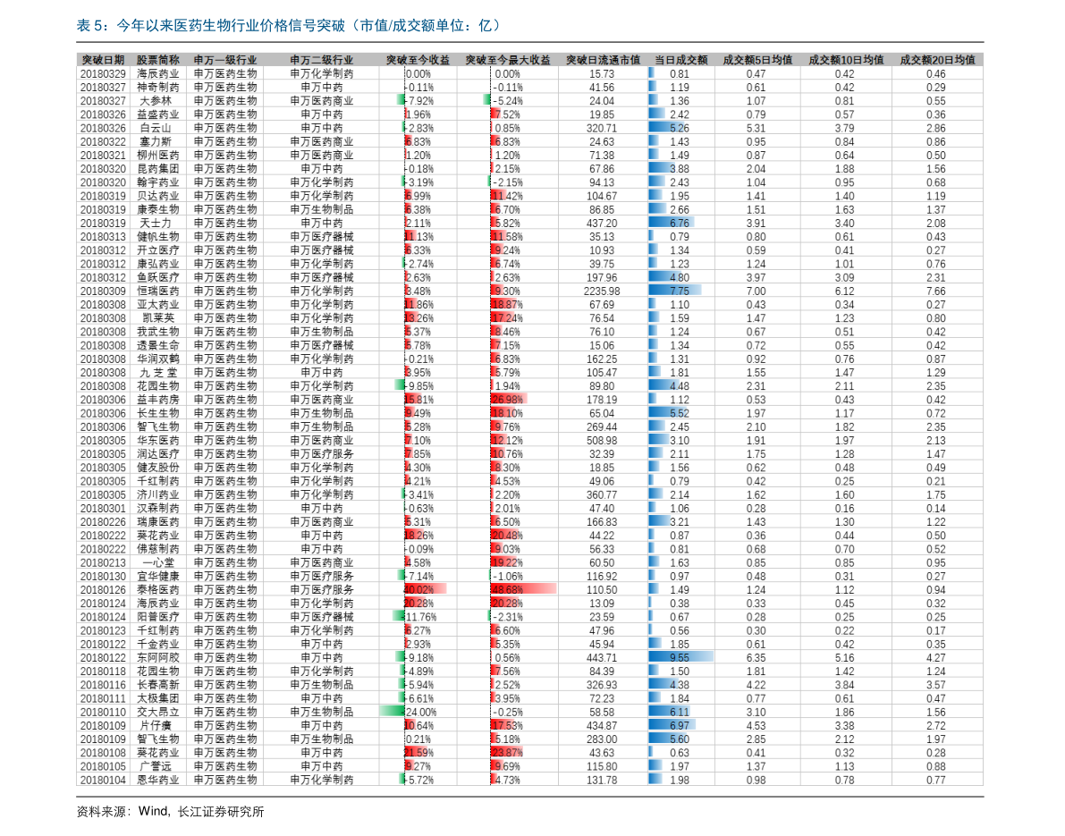Select the max return value 48.68%
Image resolution: width=1065 pixels, height=836 pixels.
pyautogui.click(x=507, y=589)
